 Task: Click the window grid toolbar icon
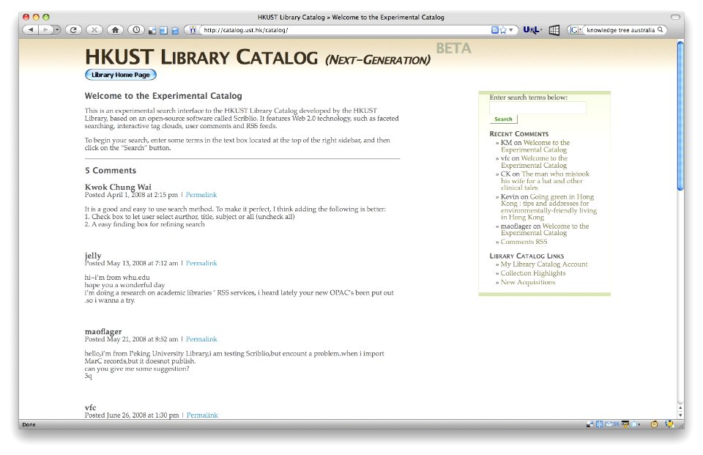click(554, 30)
